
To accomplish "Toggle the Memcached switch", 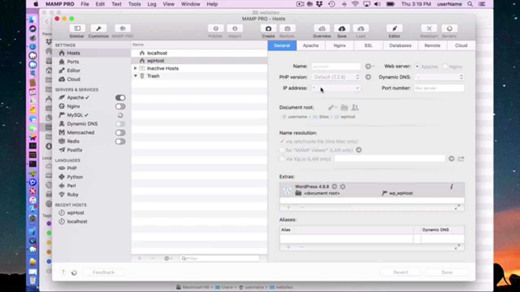I will point(120,133).
